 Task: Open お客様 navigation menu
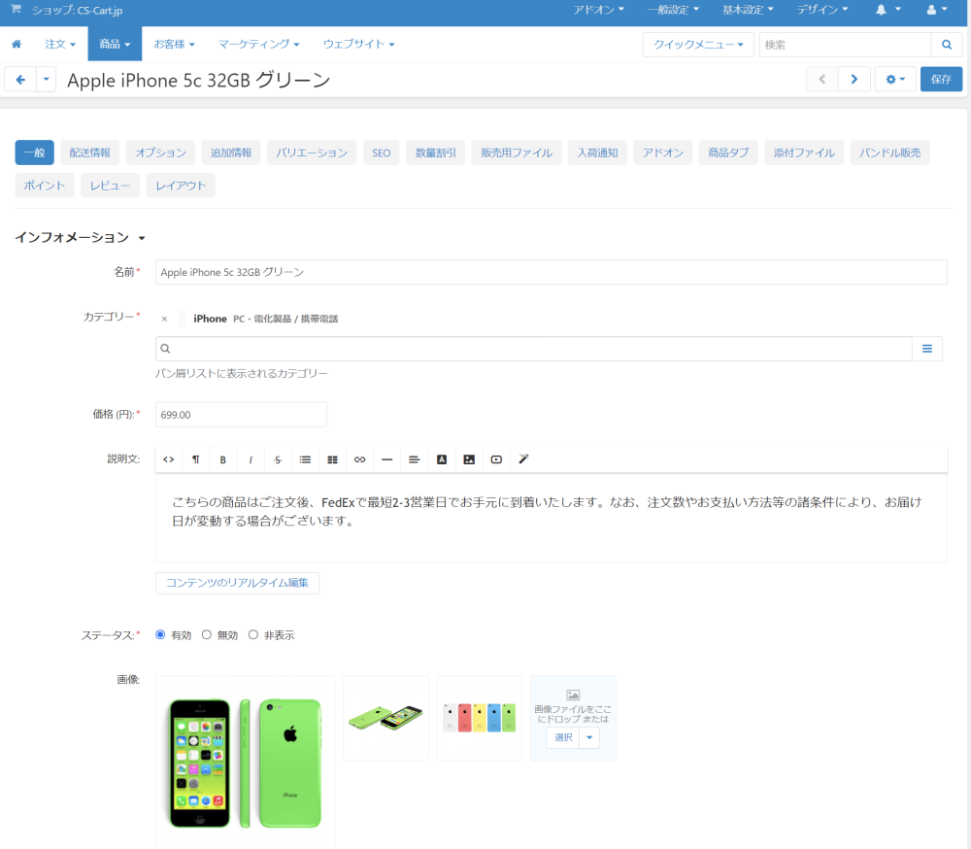(x=174, y=44)
